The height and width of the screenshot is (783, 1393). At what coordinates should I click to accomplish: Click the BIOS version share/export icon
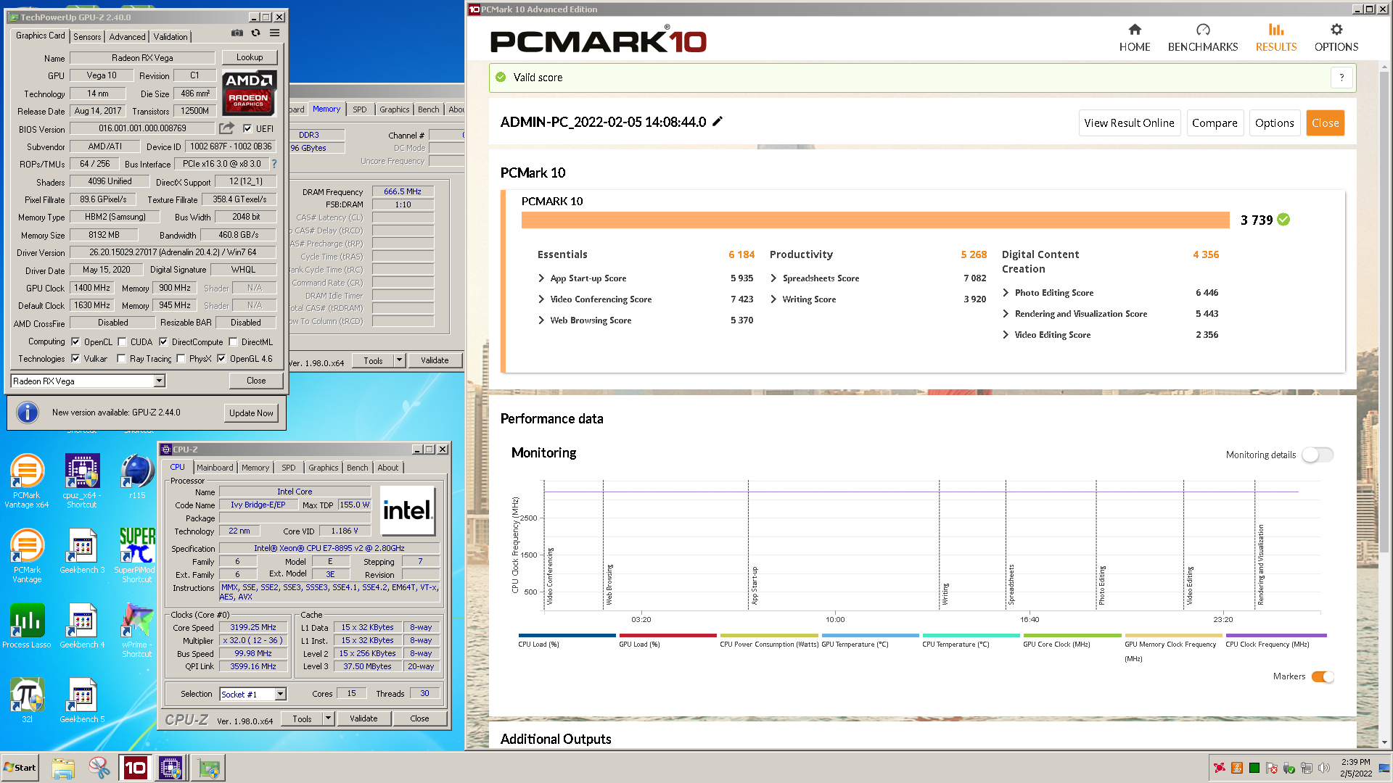[227, 128]
